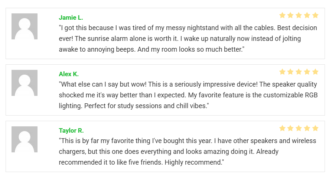
Task: Open the Alex K. reviewer name
Action: point(69,74)
